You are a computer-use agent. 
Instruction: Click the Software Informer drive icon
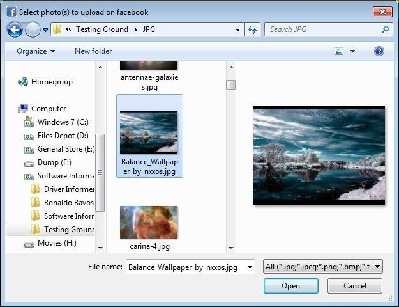pos(29,177)
